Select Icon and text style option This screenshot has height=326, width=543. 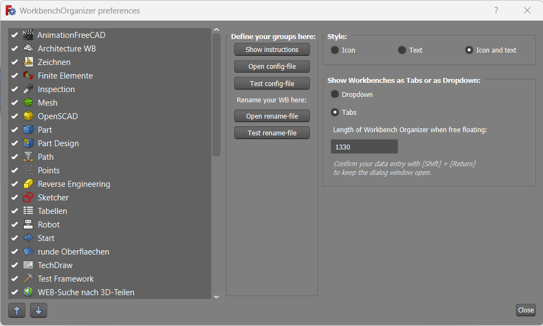[x=469, y=50]
